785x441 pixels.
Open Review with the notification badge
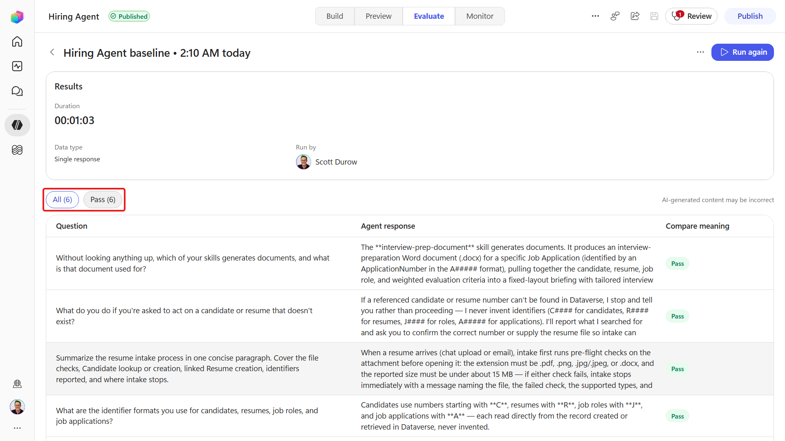[691, 16]
